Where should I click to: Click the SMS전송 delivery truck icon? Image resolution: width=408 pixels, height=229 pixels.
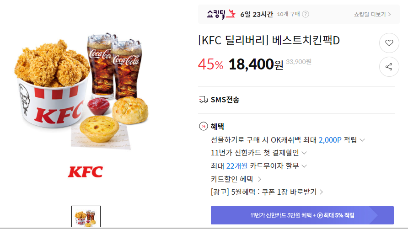pos(203,100)
